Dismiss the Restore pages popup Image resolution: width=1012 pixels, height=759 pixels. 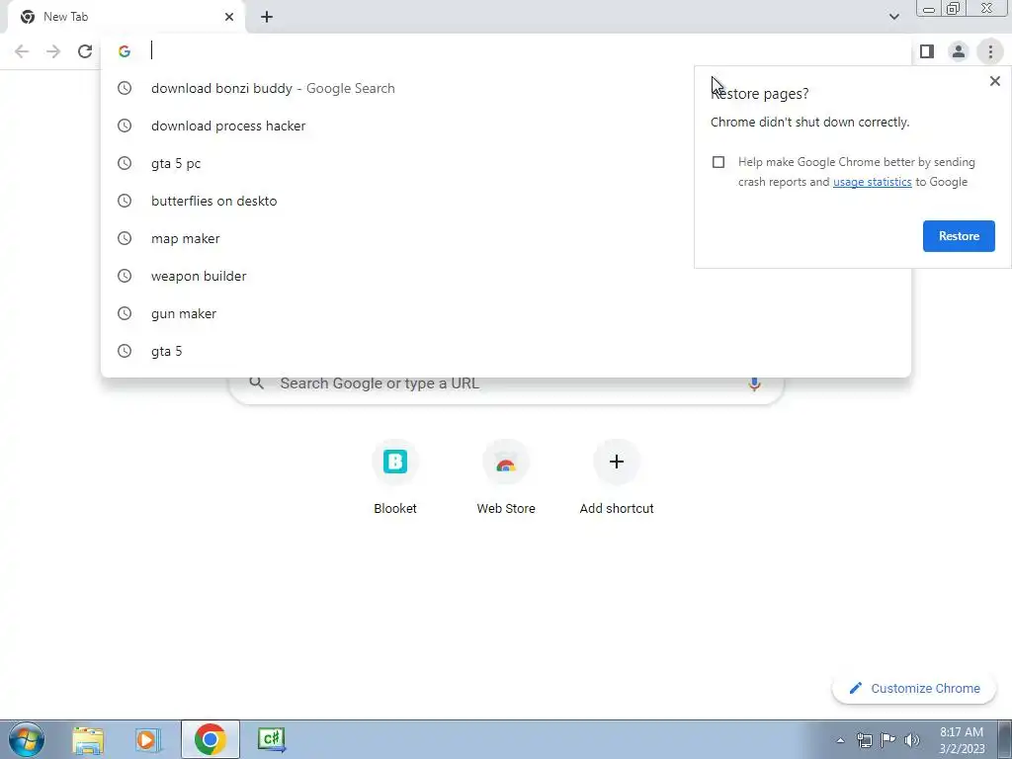click(x=994, y=81)
